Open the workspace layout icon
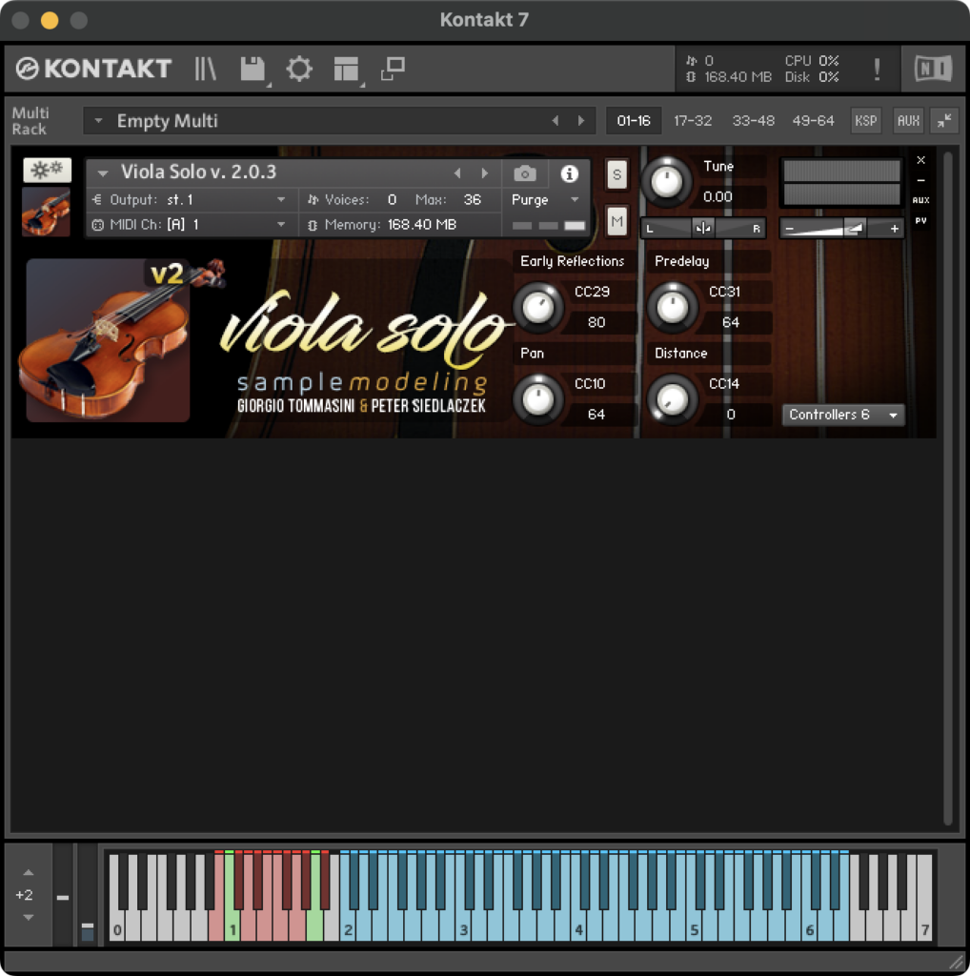The width and height of the screenshot is (970, 976). (x=346, y=69)
